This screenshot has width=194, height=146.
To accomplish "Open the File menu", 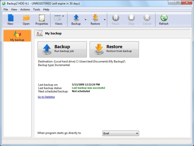I will coord(6,10).
